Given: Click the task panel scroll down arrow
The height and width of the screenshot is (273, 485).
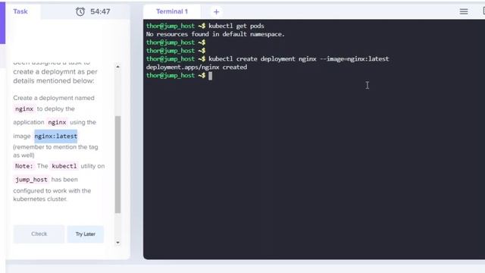Looking at the screenshot, I should 117,243.
